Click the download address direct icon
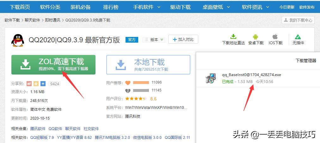 point(233,37)
